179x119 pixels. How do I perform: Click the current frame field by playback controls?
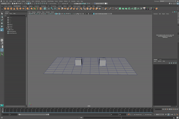(x=158, y=109)
